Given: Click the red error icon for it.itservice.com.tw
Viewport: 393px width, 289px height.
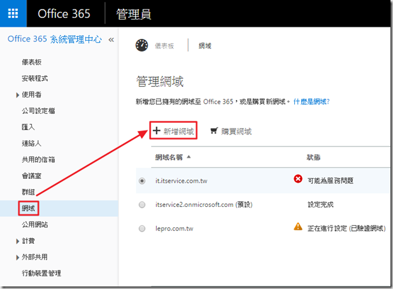Looking at the screenshot, I should [x=297, y=180].
